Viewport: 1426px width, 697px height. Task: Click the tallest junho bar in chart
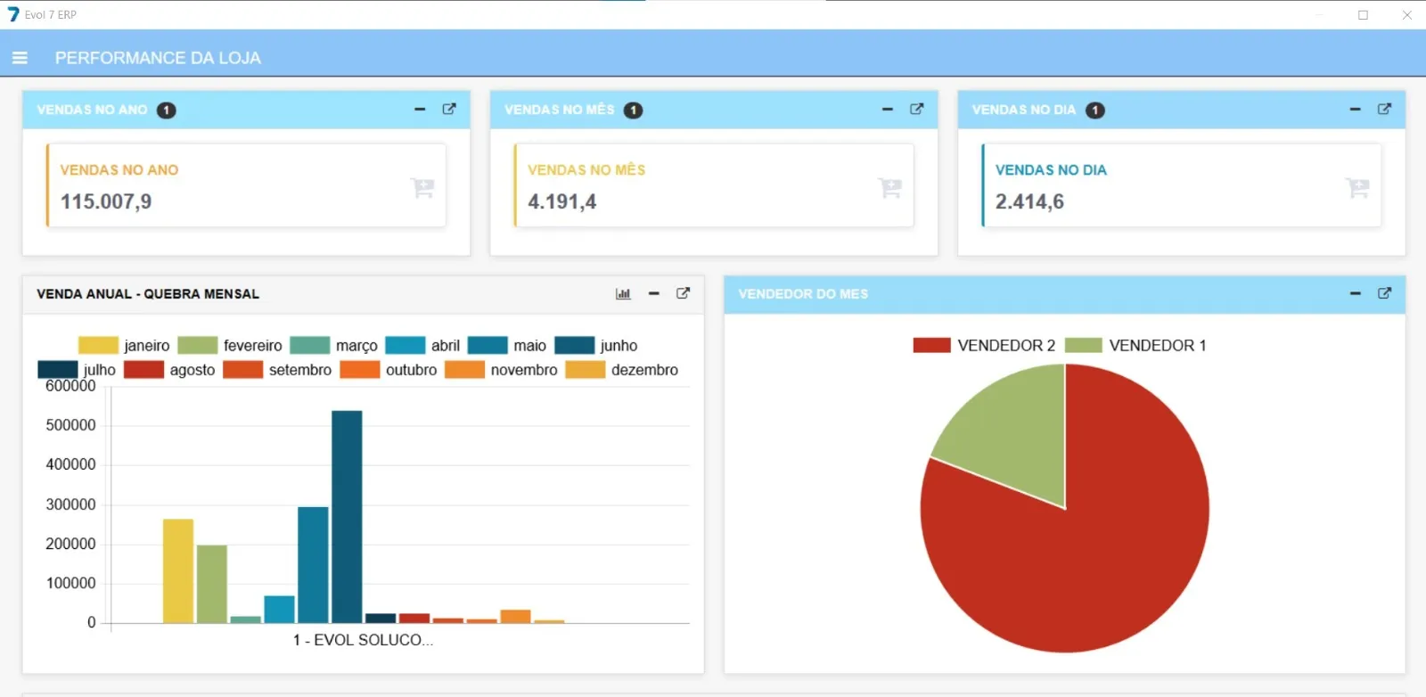tap(347, 517)
